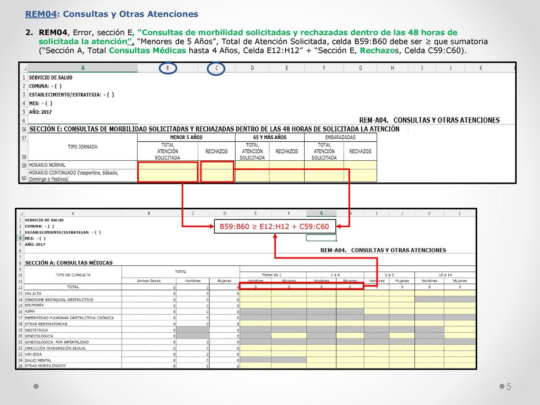
Task: Click the '1 a 4' age group heading
Action: tap(335, 275)
